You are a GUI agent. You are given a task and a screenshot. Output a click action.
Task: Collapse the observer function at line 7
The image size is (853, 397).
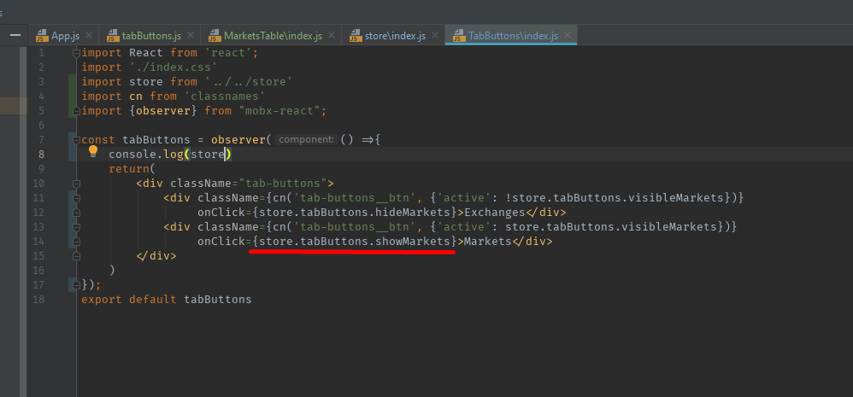[77, 139]
